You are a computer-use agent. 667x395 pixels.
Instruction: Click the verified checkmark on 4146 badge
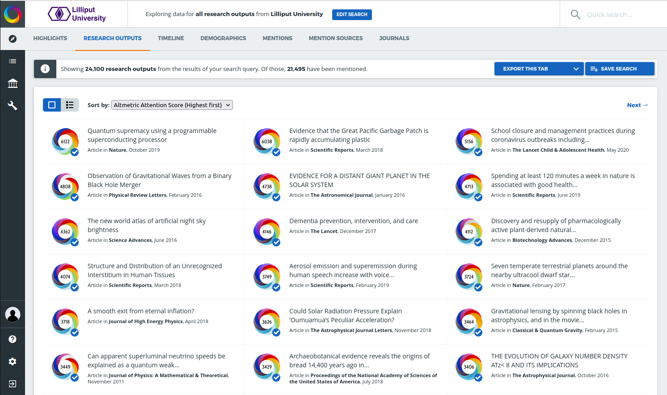pos(276,242)
